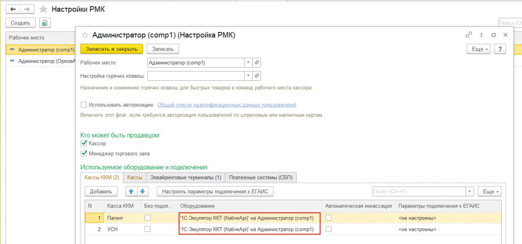Uncheck the Кассир checkbox
The width and height of the screenshot is (522, 244).
click(84, 143)
